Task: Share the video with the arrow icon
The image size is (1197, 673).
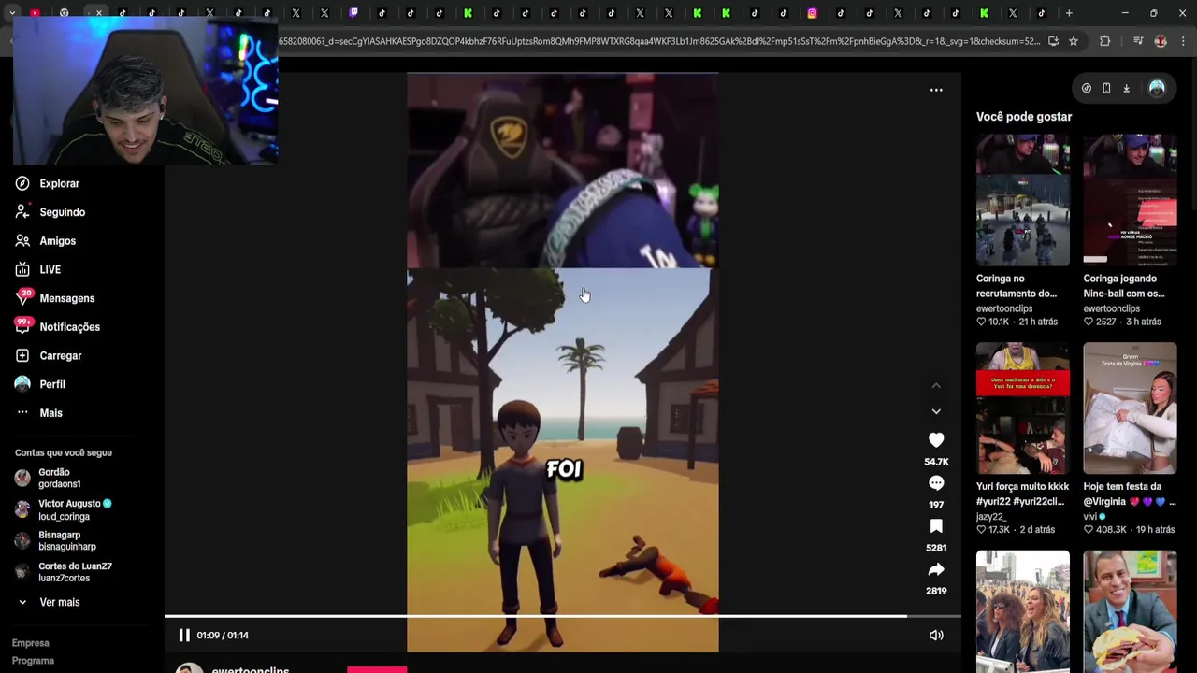Action: [936, 569]
